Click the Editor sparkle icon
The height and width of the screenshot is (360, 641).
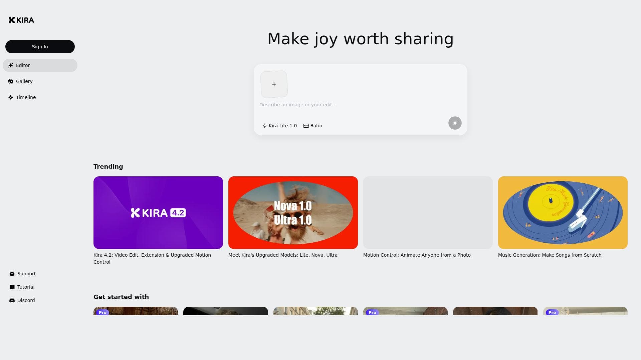point(11,65)
